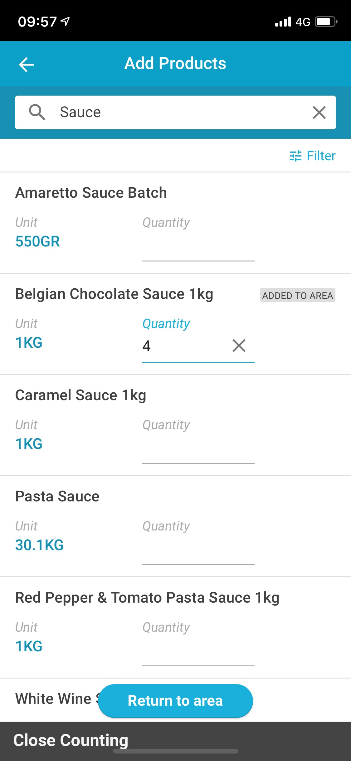Change the 30.1KG unit for Pasta Sauce
This screenshot has width=351, height=761.
tap(40, 545)
